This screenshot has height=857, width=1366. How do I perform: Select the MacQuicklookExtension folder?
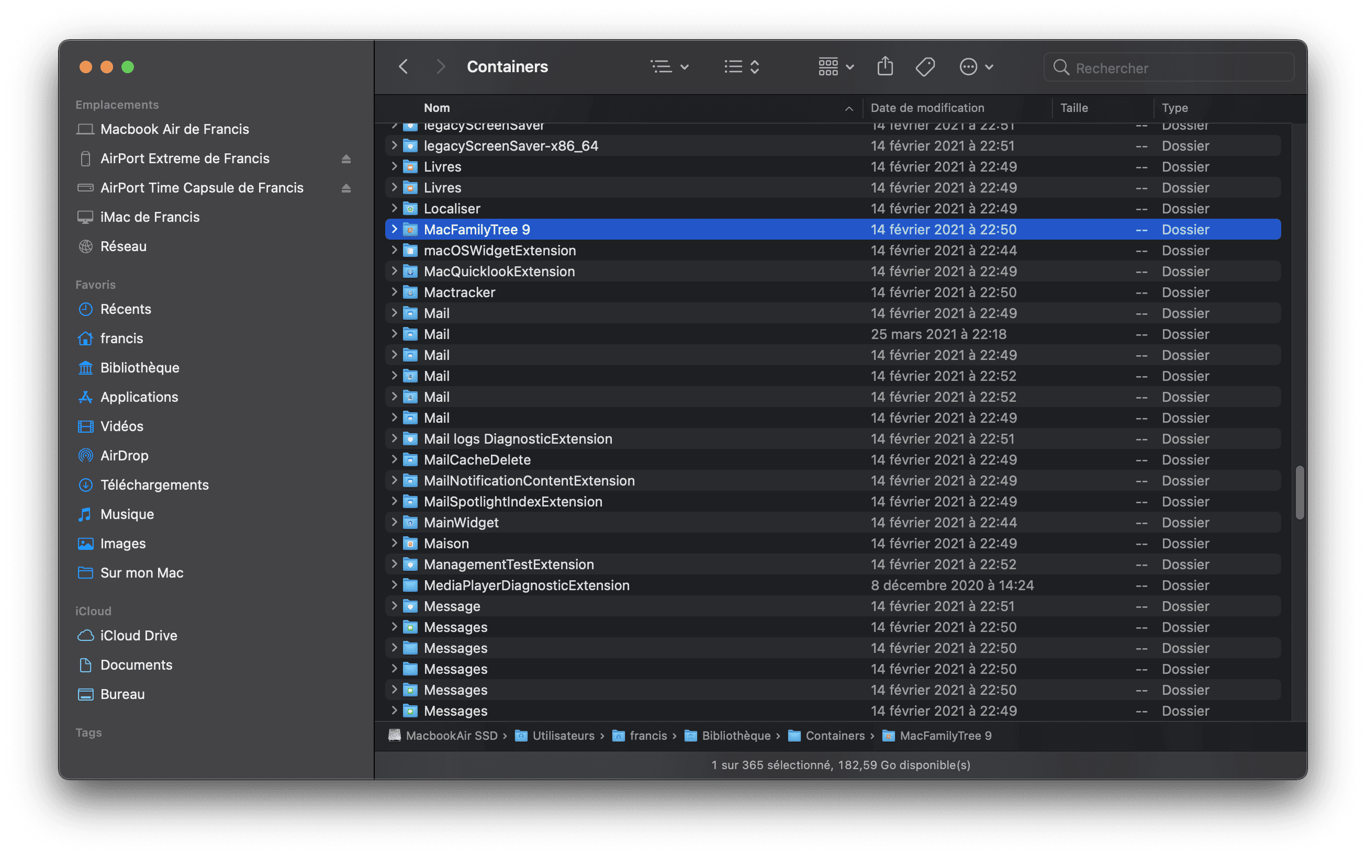[x=833, y=272]
